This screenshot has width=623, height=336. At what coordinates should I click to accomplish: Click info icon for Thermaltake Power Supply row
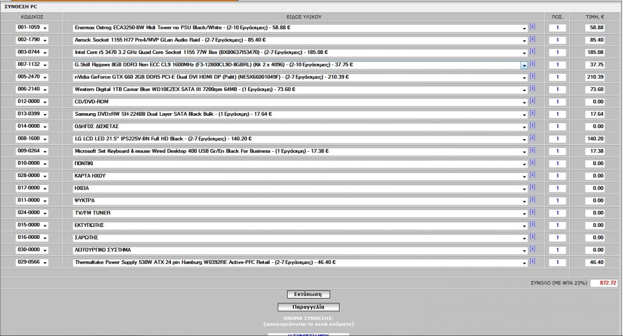tap(532, 262)
